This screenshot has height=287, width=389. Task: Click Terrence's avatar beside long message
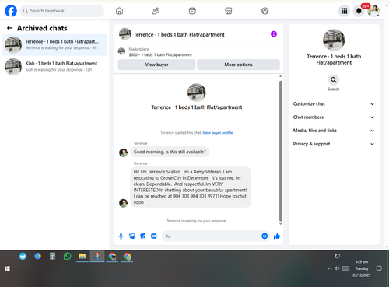point(123,203)
